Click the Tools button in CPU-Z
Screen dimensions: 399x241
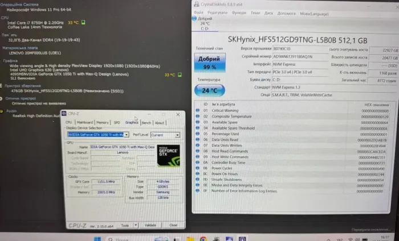pos(125,225)
